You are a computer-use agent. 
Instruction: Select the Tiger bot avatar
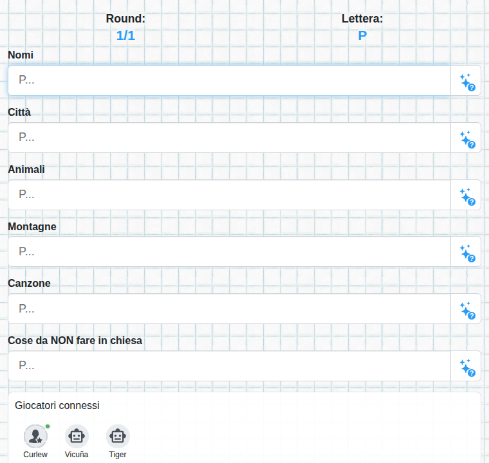(x=118, y=436)
